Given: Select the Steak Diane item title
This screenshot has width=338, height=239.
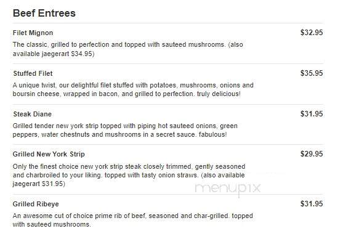Looking at the screenshot, I should point(33,114).
